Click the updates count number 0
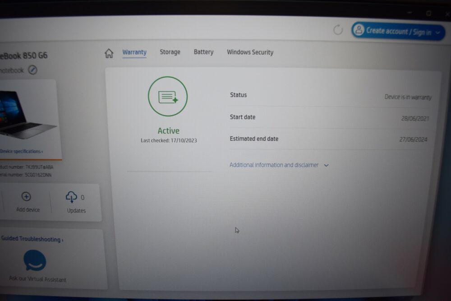The image size is (451, 301). (x=83, y=197)
